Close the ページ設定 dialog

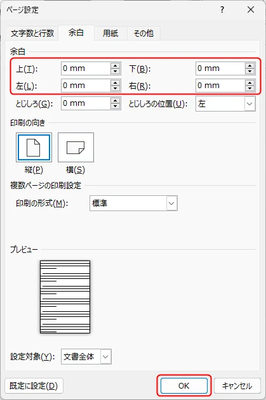[x=251, y=10]
